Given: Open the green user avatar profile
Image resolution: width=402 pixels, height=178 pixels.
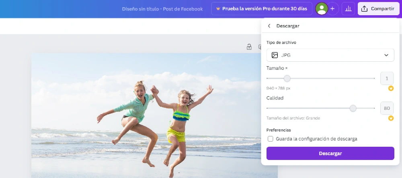Looking at the screenshot, I should pyautogui.click(x=322, y=9).
